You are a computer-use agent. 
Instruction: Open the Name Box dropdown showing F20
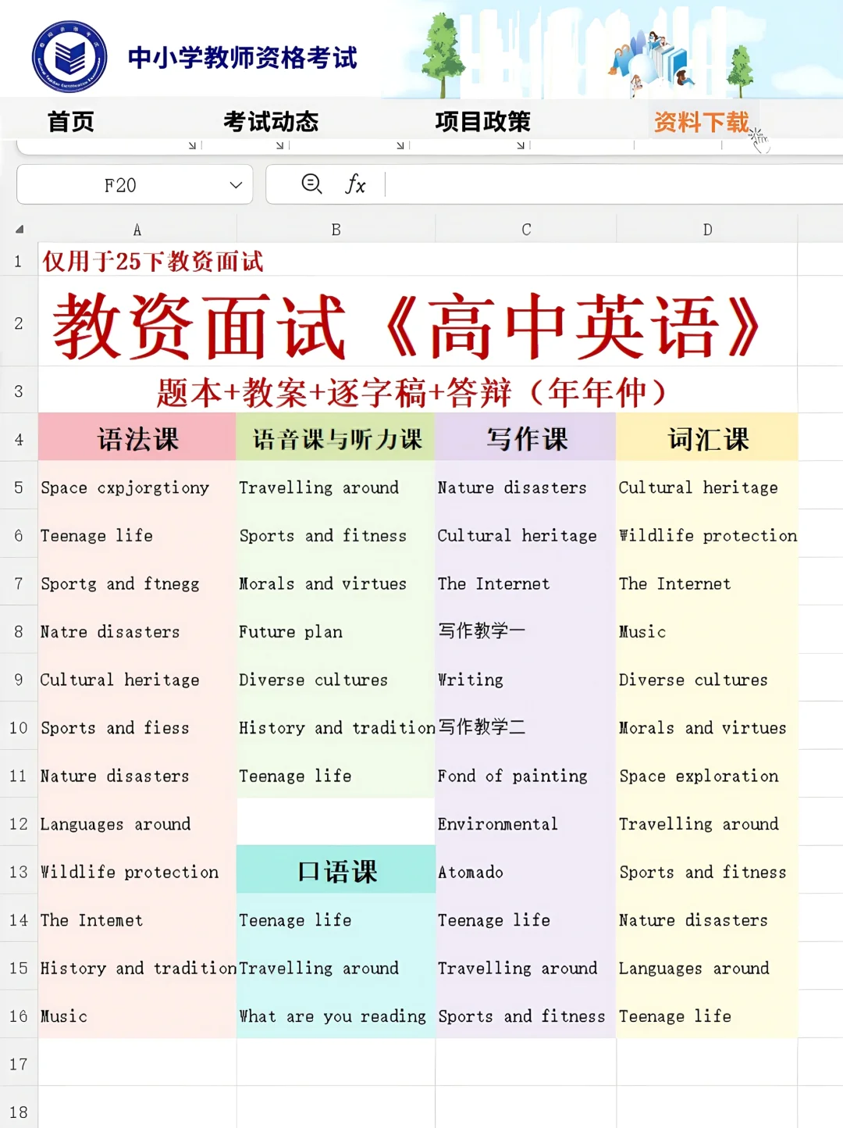click(x=237, y=185)
